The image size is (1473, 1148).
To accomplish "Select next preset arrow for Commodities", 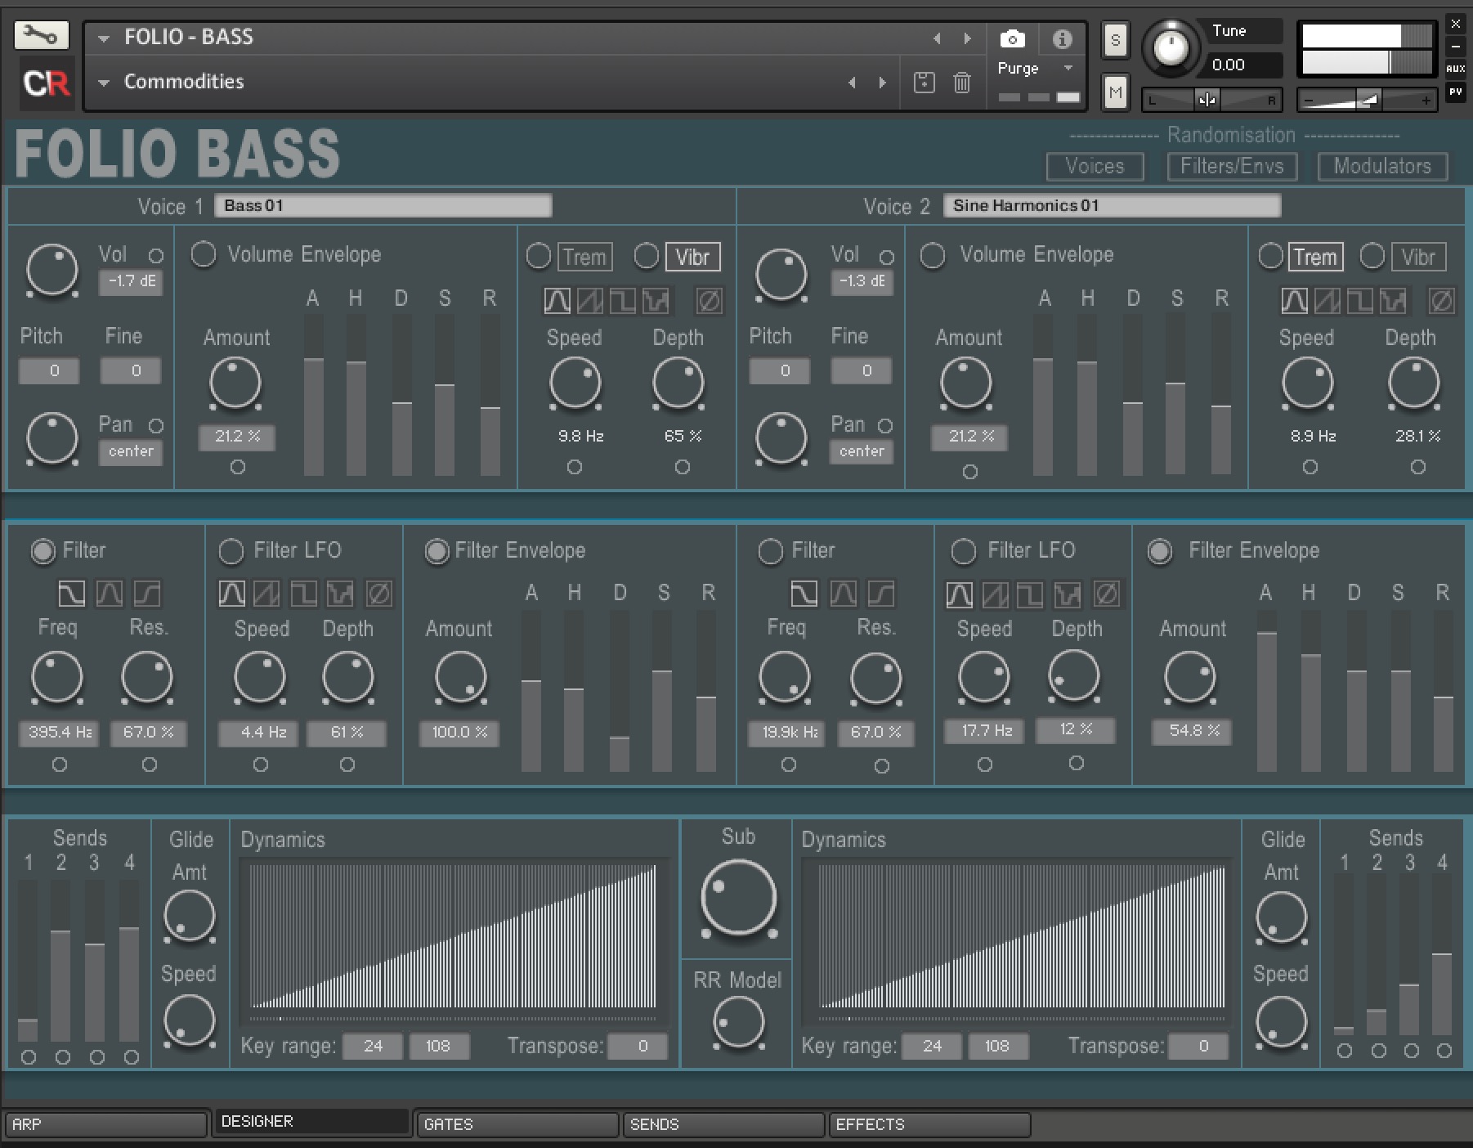I will pyautogui.click(x=882, y=82).
